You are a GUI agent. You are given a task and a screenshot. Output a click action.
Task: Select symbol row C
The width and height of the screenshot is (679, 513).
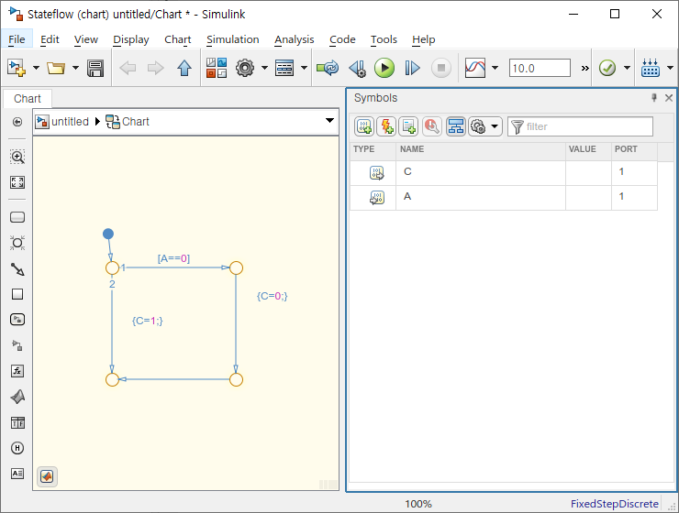pos(504,173)
